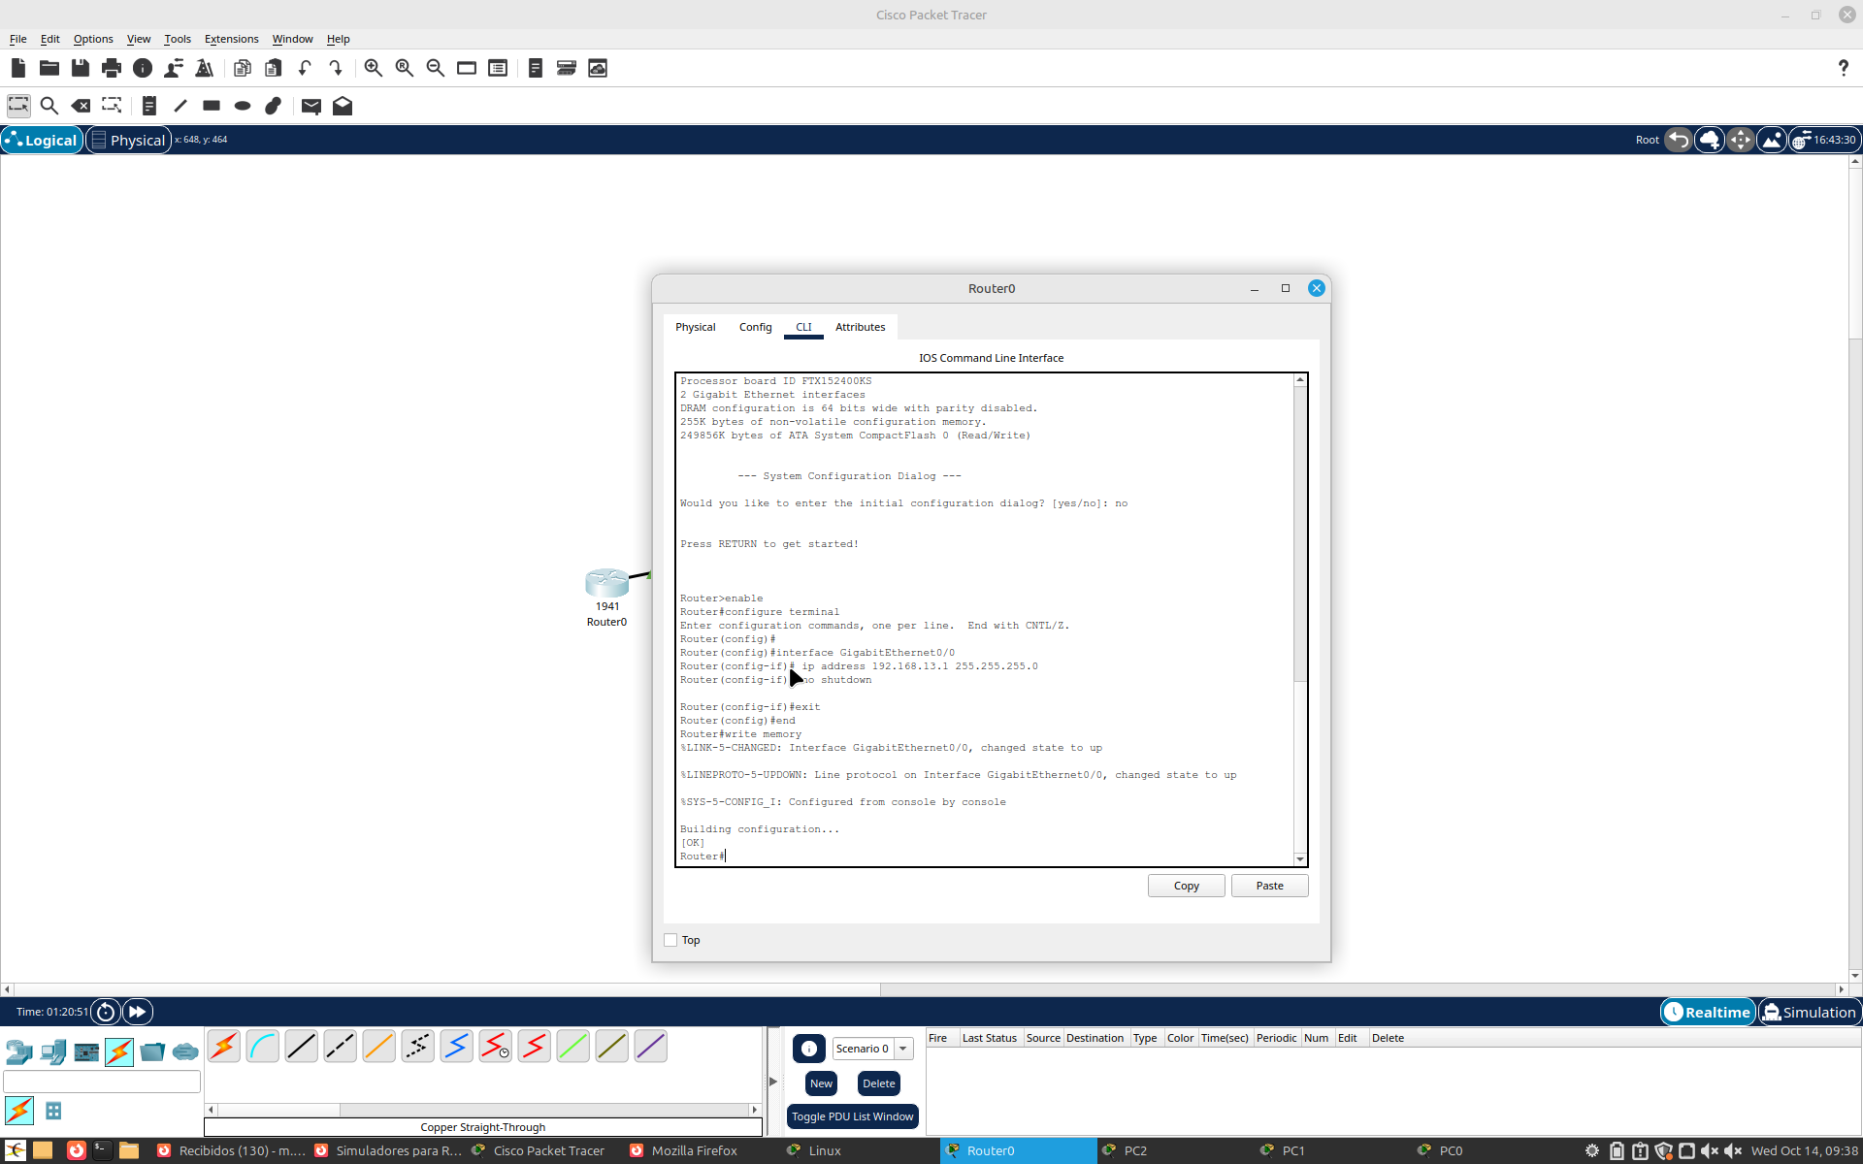Click the Redo arrow icon
The image size is (1863, 1164).
click(336, 68)
